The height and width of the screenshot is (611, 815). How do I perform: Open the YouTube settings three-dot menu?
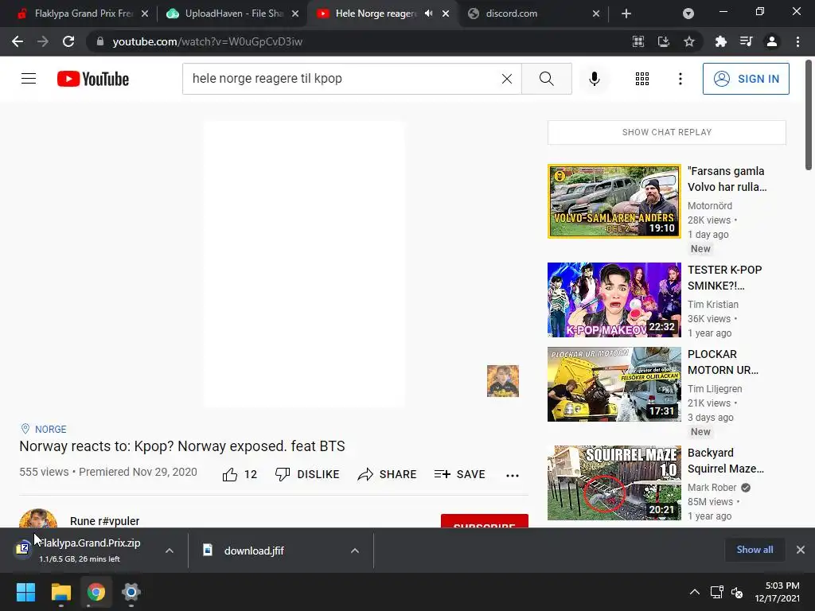[x=680, y=79]
